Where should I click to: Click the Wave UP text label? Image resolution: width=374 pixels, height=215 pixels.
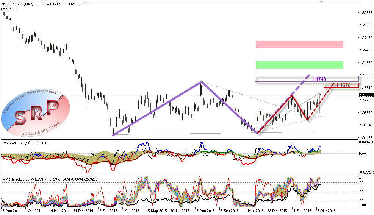click(10, 8)
